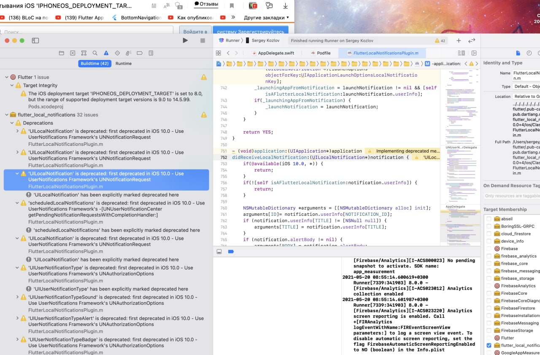540x355 pixels.
Task: Open the Symbol navigator
Action: (x=84, y=53)
